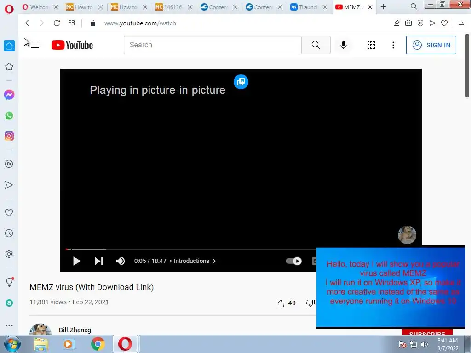Click the address bar URL
The height and width of the screenshot is (353, 471).
click(140, 23)
